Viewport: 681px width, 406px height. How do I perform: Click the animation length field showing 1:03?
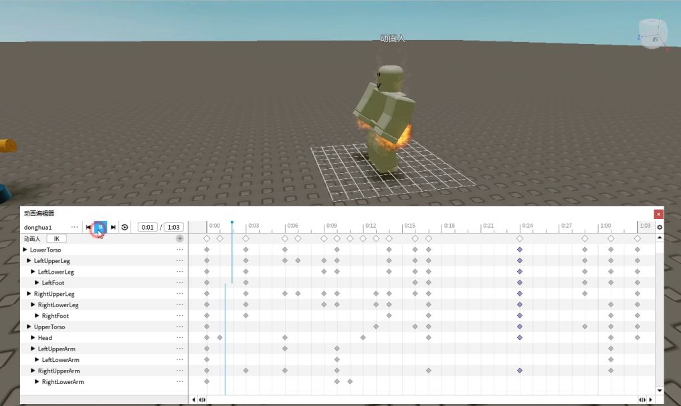173,227
